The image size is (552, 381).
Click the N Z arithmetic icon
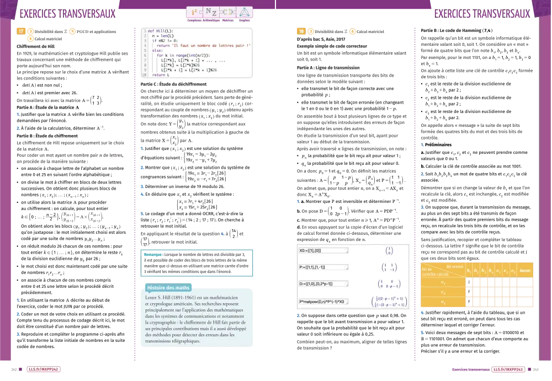pyautogui.click(x=210, y=12)
